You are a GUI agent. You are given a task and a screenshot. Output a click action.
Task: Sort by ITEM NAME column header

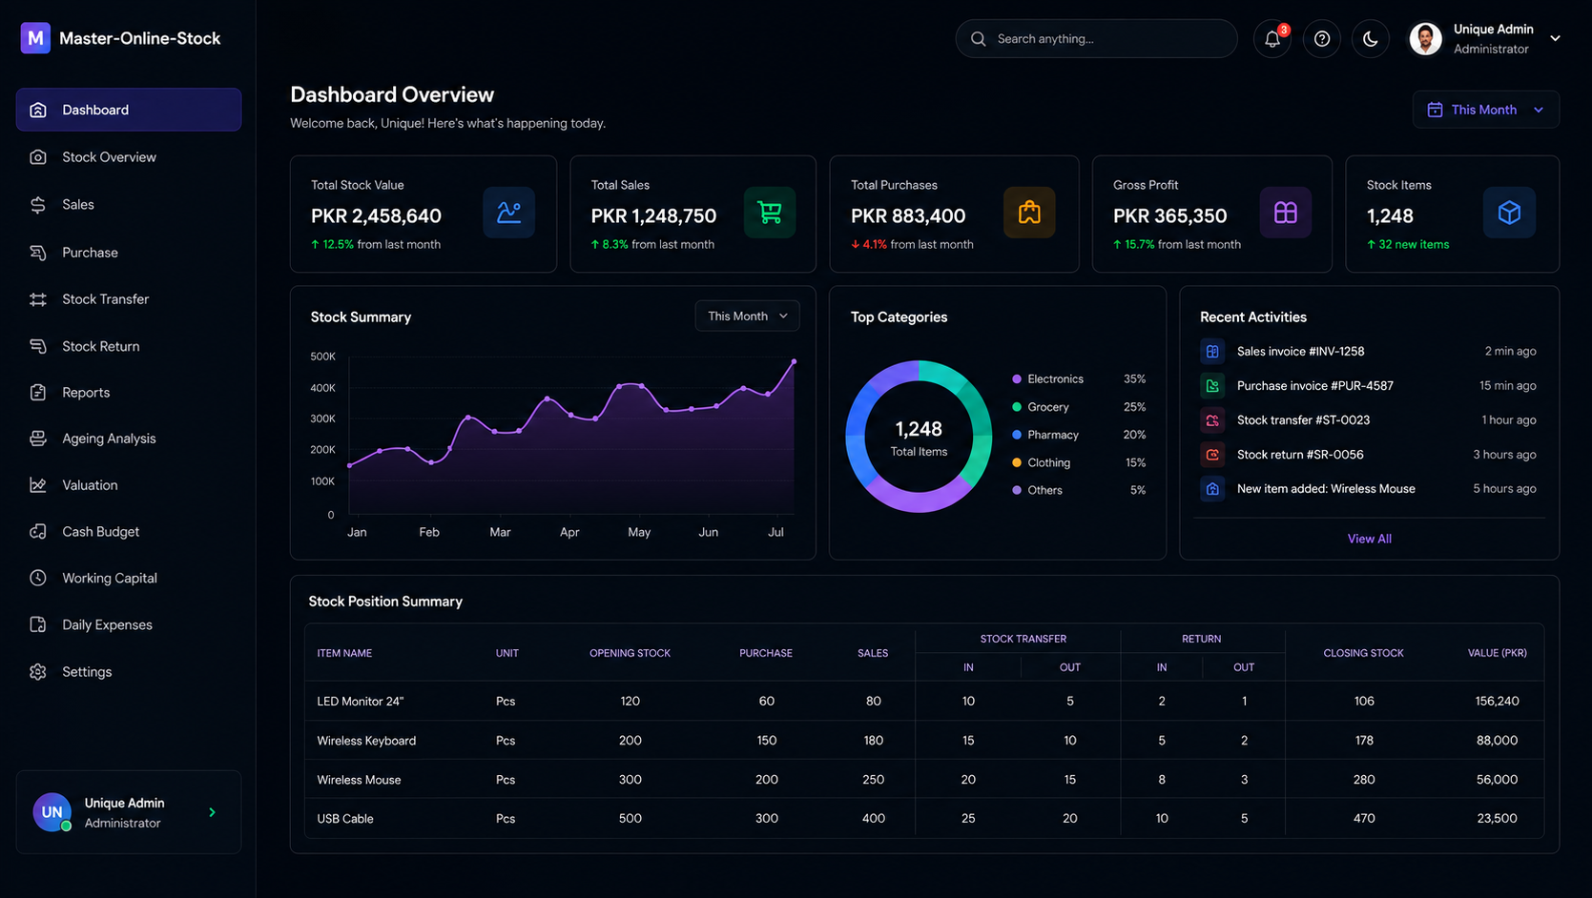click(344, 653)
